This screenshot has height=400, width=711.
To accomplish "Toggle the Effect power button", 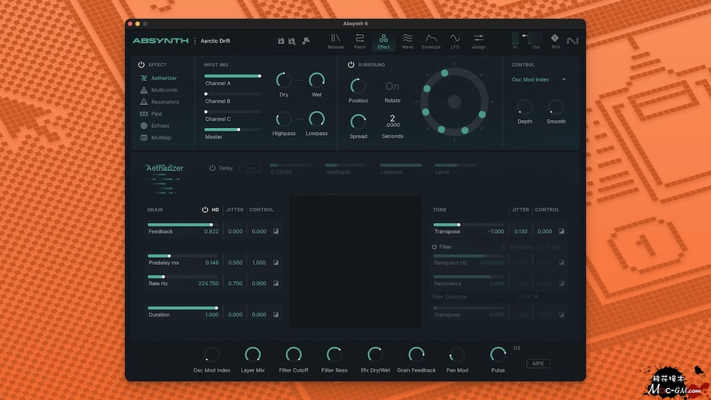I will tap(141, 65).
